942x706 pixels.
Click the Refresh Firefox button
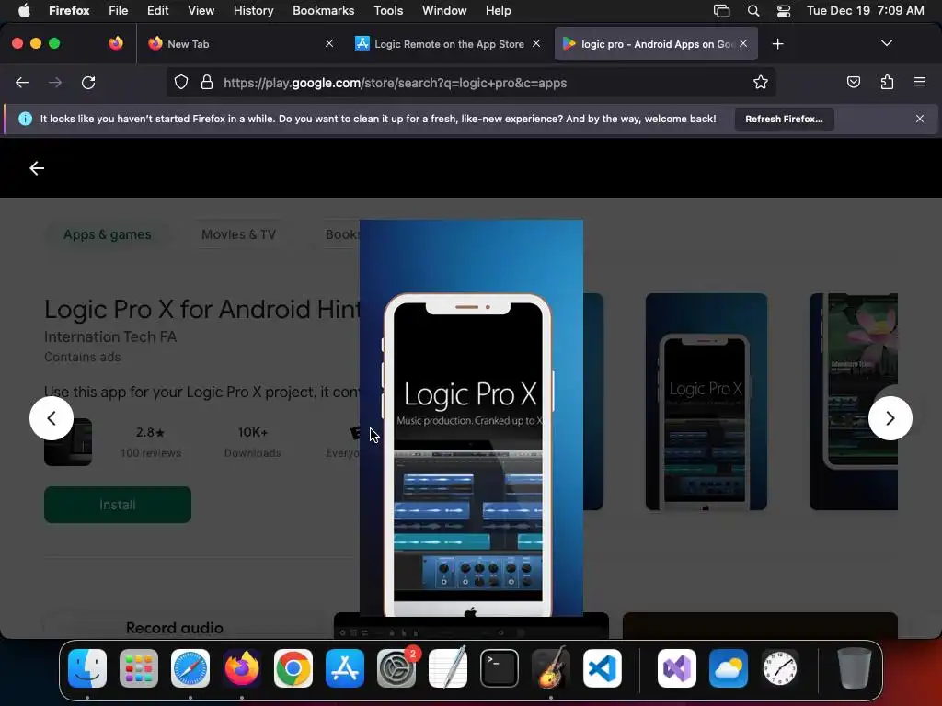784,119
